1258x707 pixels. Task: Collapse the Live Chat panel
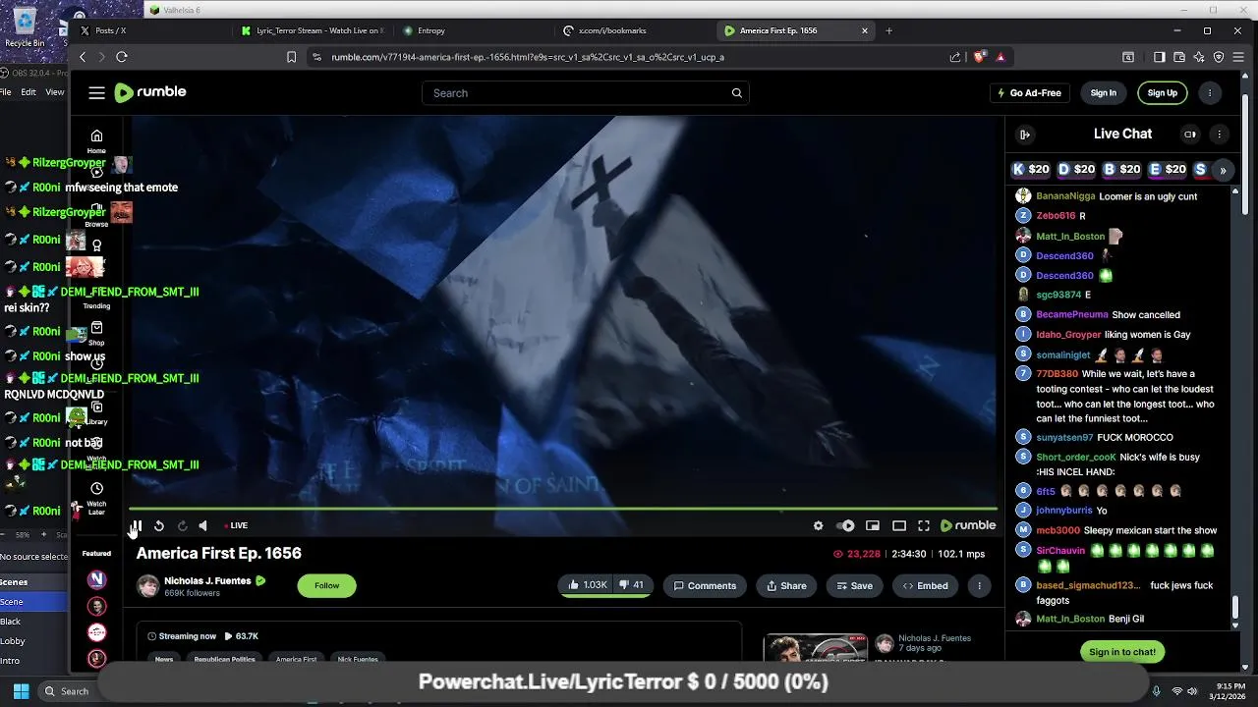click(x=1024, y=135)
